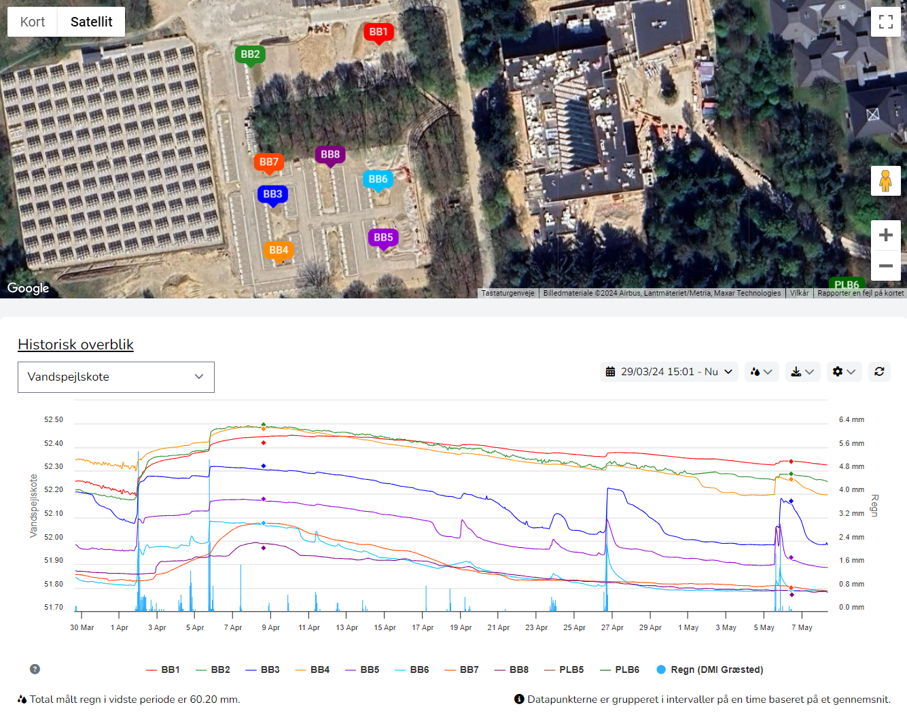
Task: Open the Vilkår terms link
Action: pos(800,294)
